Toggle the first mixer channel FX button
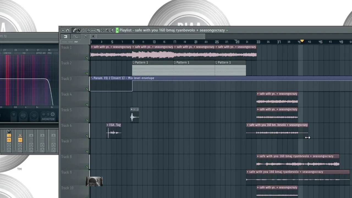Viewport: 352px width, 198px height. click(9, 140)
